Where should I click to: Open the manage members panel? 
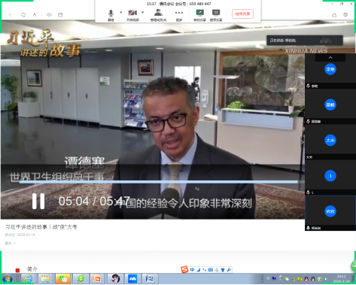click(158, 15)
